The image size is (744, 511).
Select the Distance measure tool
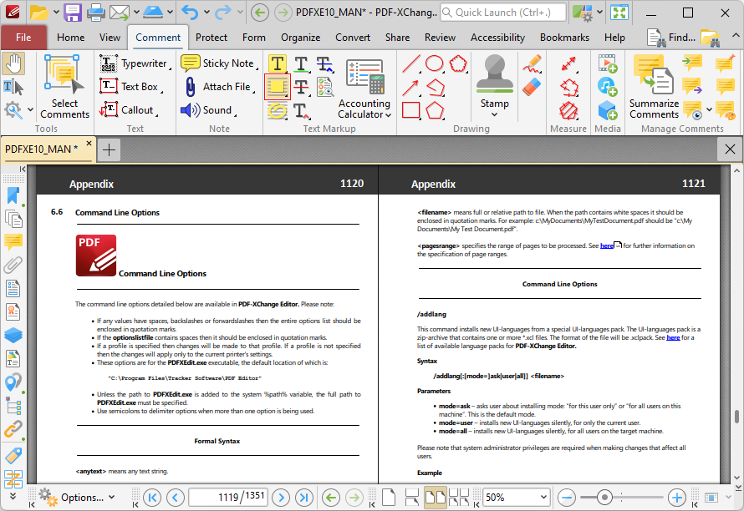[568, 63]
